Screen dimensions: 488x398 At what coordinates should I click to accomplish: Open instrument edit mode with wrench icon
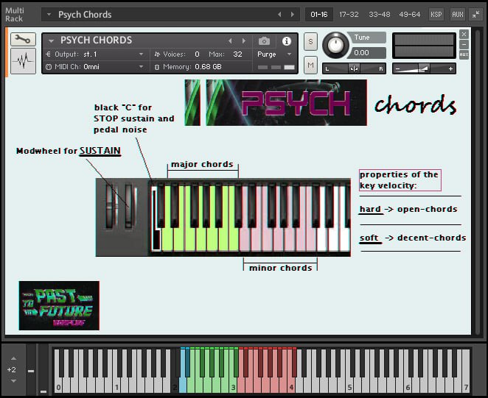point(24,40)
